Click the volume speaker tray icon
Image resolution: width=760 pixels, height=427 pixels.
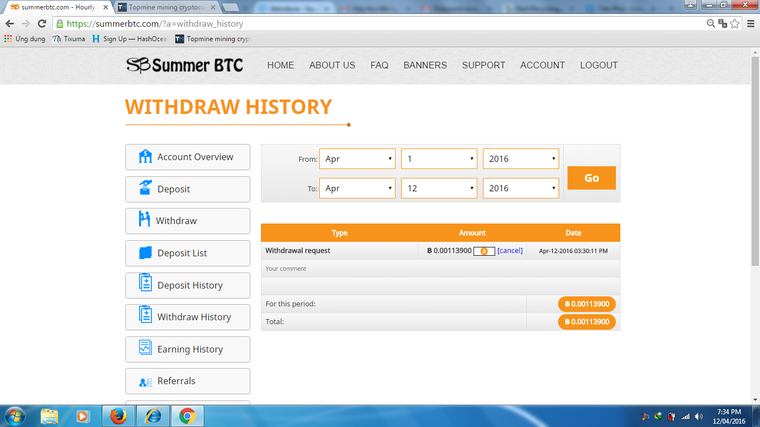point(699,416)
